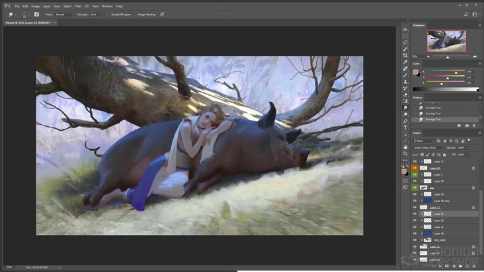The width and height of the screenshot is (484, 272).
Task: Select the Move tool
Action: 405,29
